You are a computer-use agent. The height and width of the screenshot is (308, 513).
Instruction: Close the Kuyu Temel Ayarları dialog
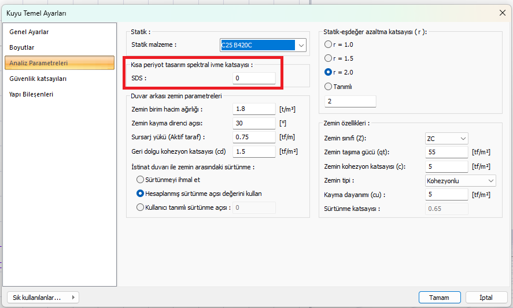click(x=502, y=13)
